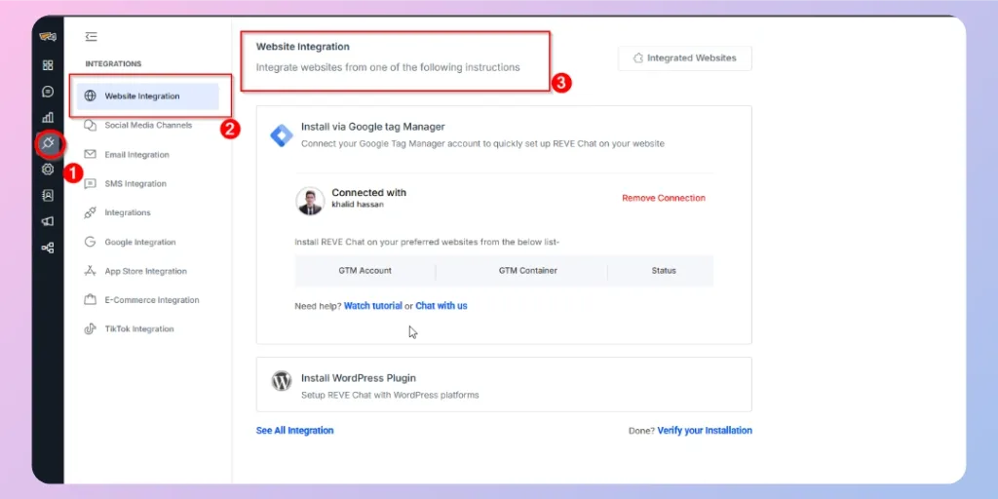
Task: Open the integrations plug icon
Action: 49,143
